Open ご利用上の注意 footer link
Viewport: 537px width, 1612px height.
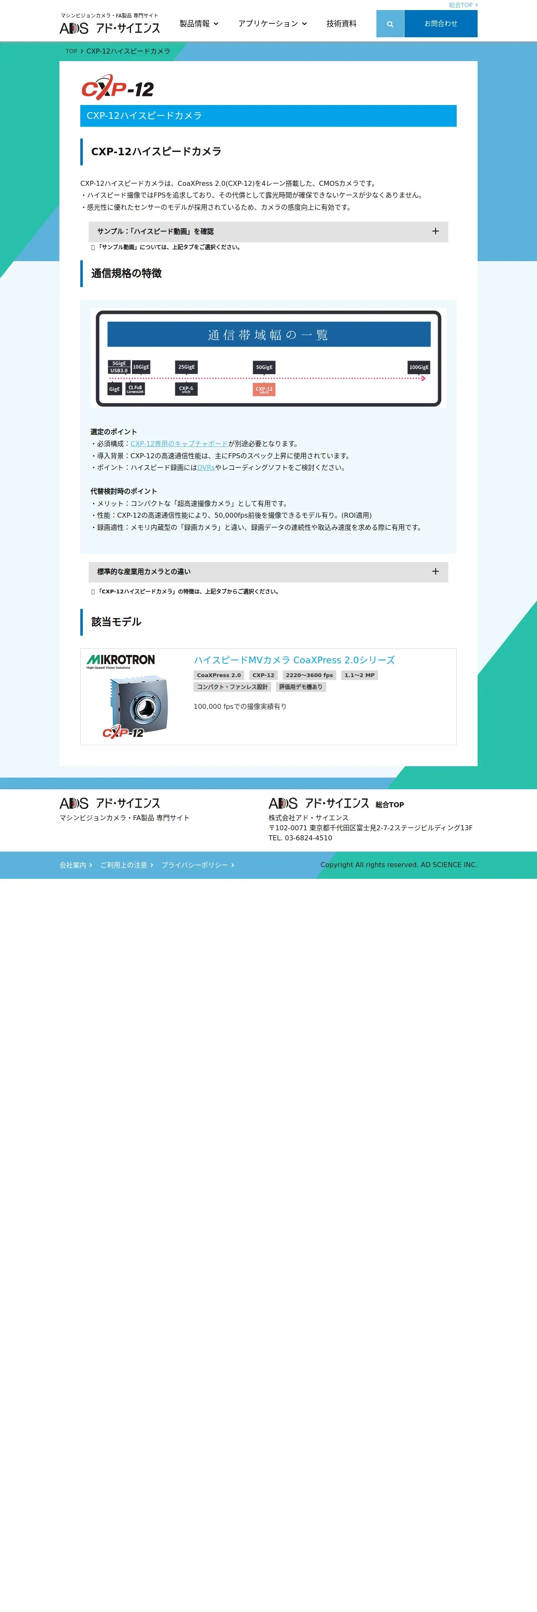(126, 865)
